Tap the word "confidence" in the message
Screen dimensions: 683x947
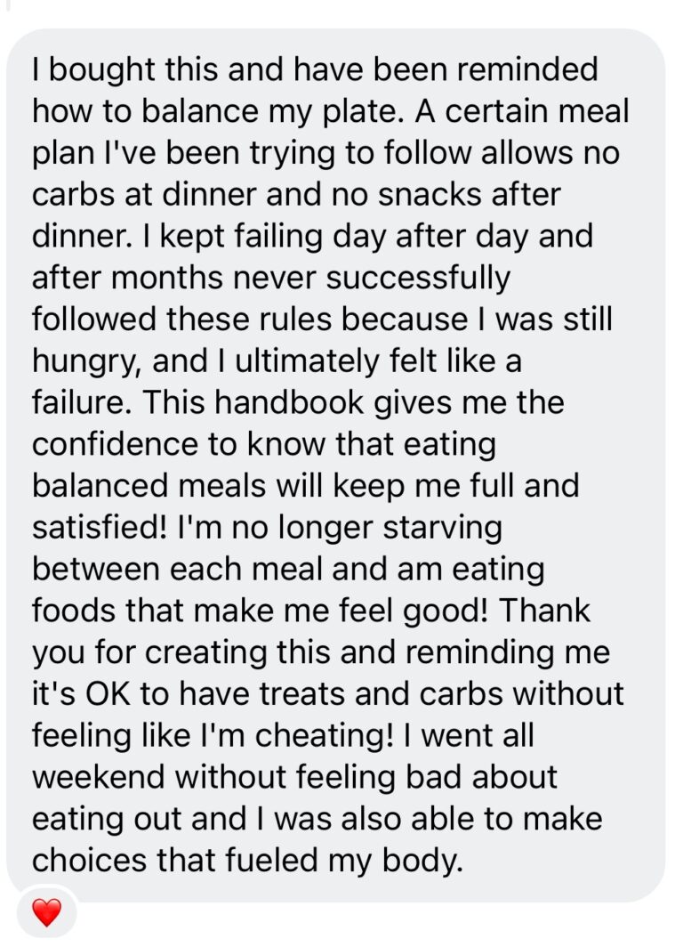tap(115, 444)
